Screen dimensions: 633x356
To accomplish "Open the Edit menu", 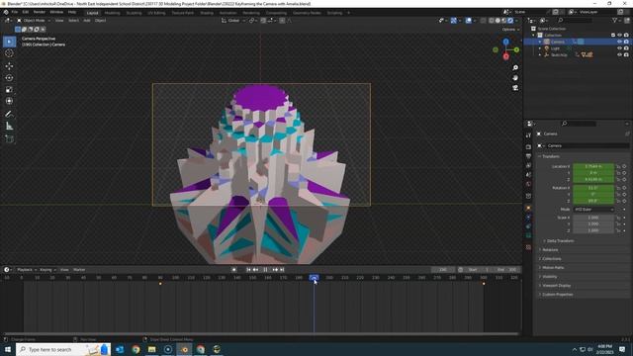I will coord(26,13).
